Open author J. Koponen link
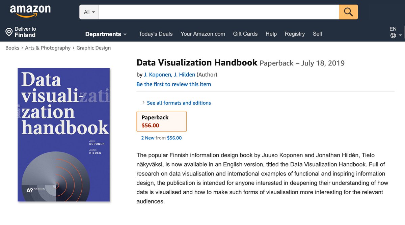405x225 pixels. pyautogui.click(x=157, y=75)
